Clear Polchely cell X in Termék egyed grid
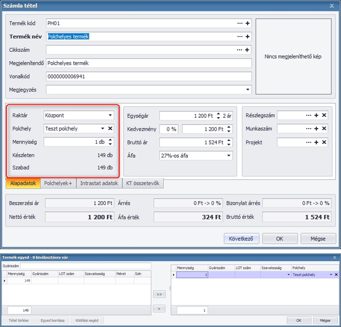Image resolution: width=341 pixels, height=327 pixels. coord(336,275)
